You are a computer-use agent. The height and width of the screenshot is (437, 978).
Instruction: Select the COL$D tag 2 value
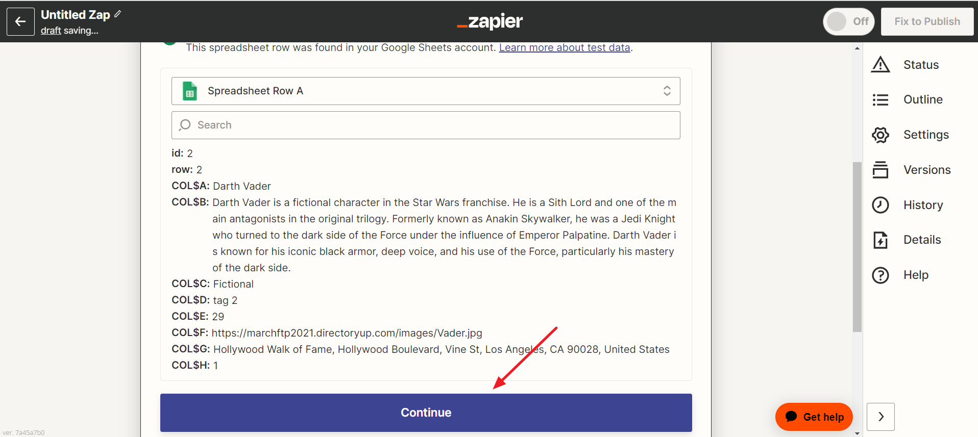coord(225,300)
